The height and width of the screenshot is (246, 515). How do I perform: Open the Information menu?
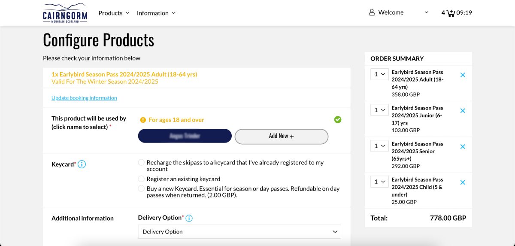pyautogui.click(x=156, y=13)
